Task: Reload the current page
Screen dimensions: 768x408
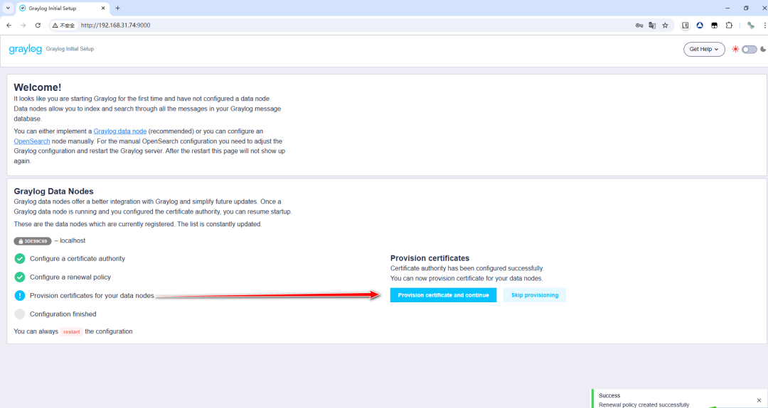Action: tap(38, 26)
